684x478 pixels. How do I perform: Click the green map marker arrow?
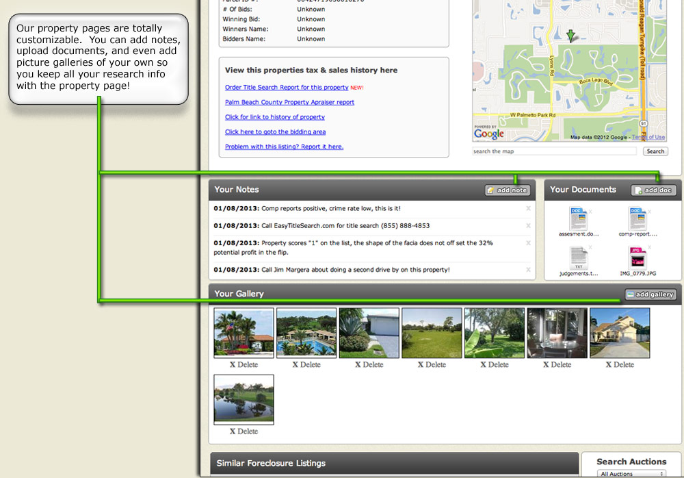(x=570, y=36)
